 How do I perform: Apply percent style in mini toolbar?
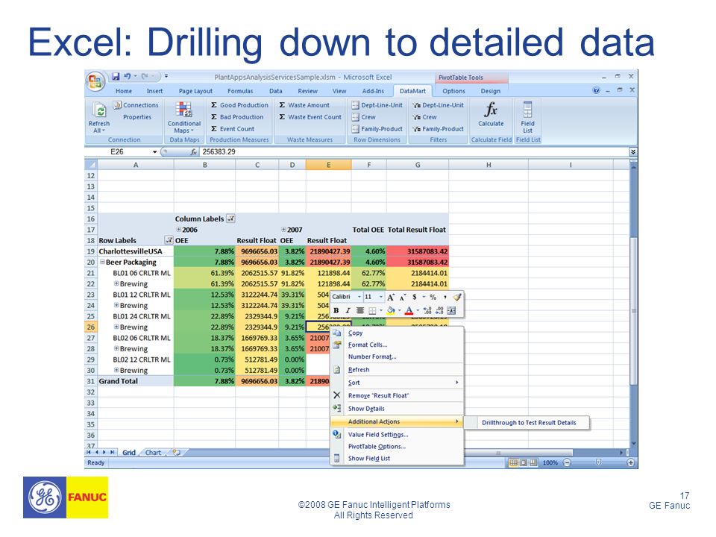[x=433, y=297]
